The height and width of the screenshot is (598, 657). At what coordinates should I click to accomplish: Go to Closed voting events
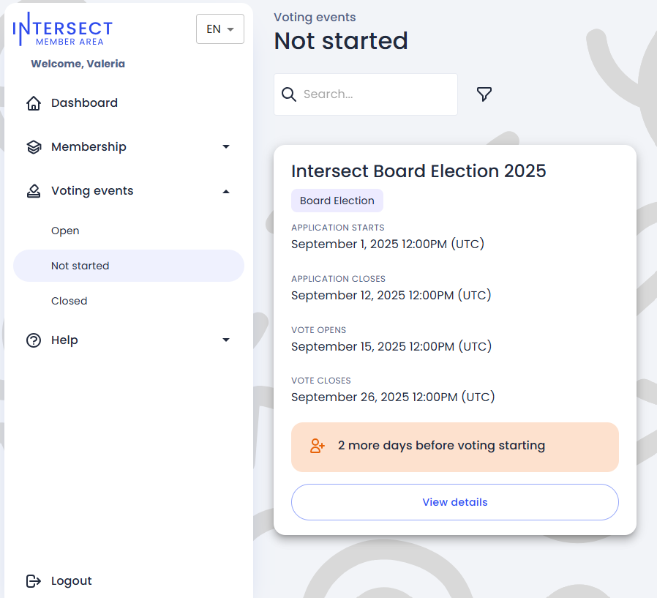(x=69, y=301)
